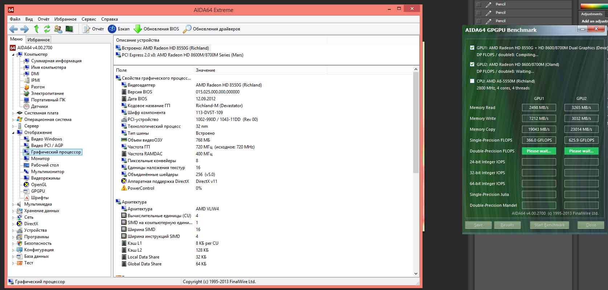Click the Бэкап toolbar button
This screenshot has height=290, width=608.
click(x=119, y=29)
